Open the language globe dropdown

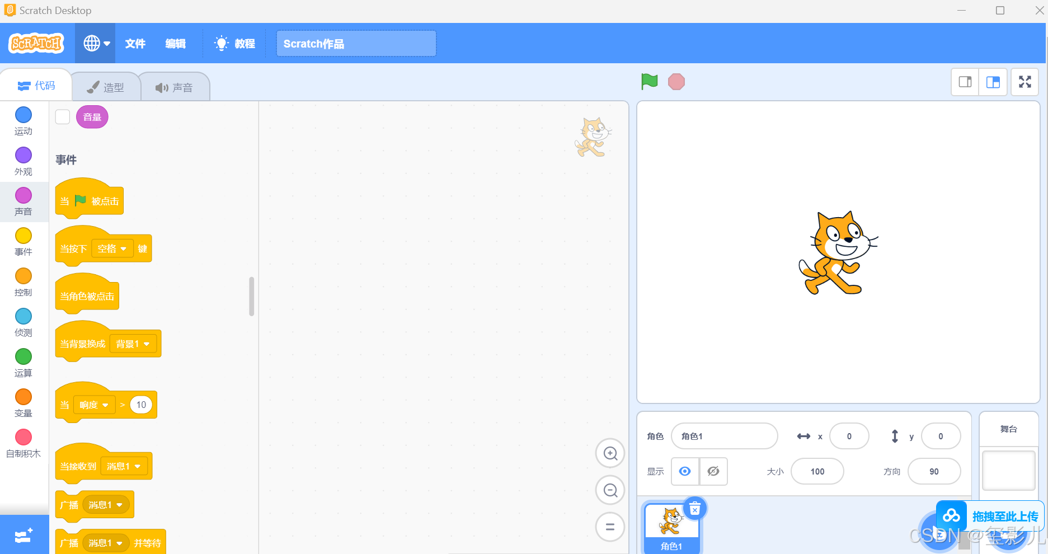96,43
